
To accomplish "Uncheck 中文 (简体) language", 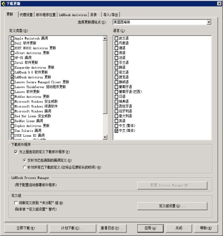I will click(x=116, y=131).
